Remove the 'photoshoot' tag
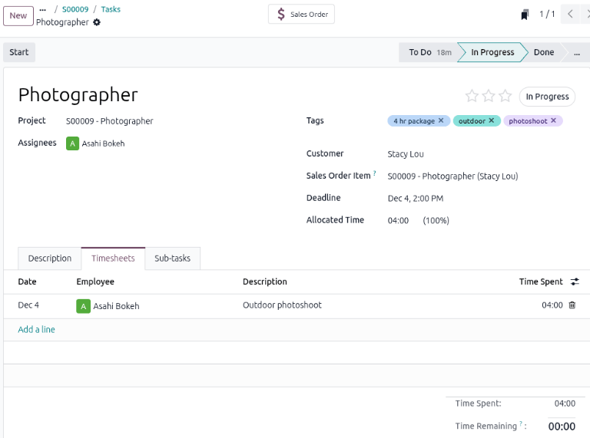 554,120
